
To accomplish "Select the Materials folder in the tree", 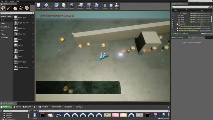I will tap(9, 115).
